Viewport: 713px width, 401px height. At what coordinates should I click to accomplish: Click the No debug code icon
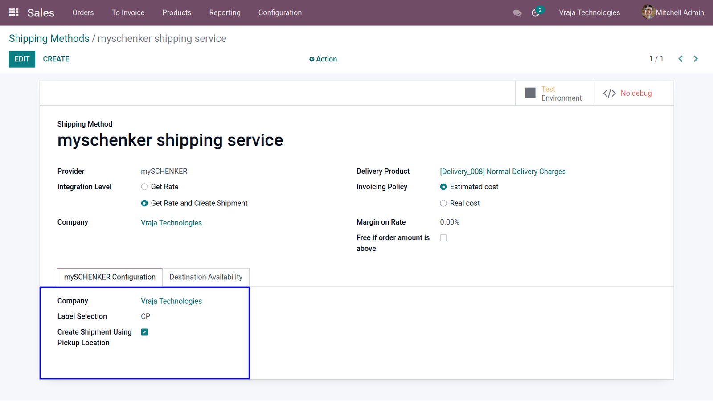(x=609, y=93)
